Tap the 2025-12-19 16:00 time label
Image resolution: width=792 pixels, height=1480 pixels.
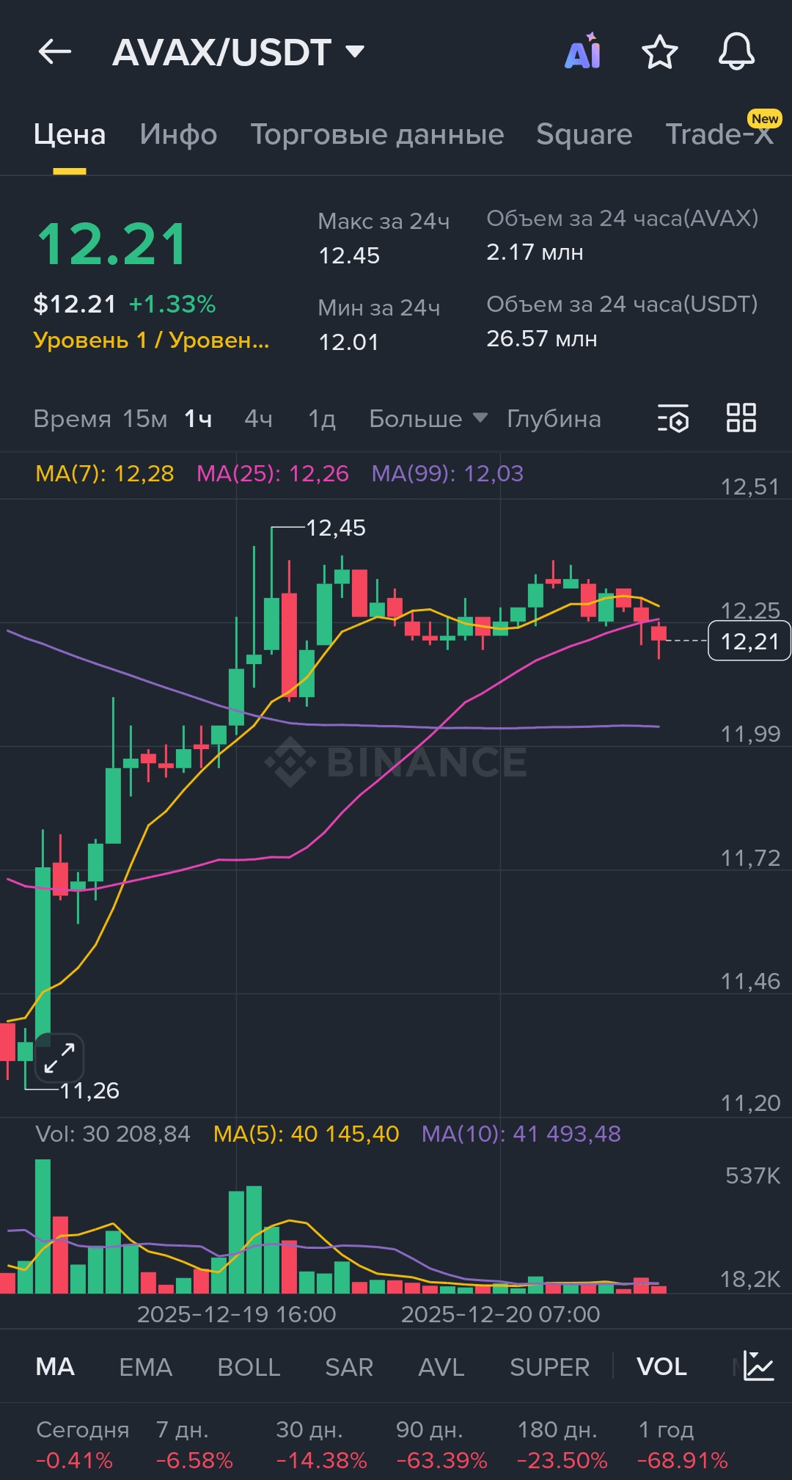click(x=236, y=1314)
